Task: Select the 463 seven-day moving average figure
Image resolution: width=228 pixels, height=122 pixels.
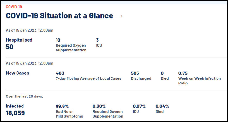Action: point(89,76)
